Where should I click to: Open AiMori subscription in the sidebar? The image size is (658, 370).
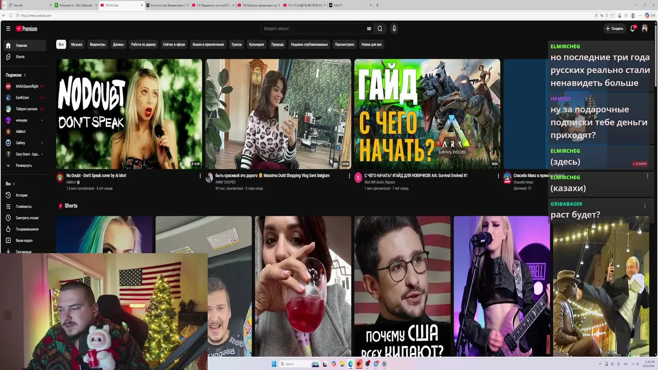point(26,132)
